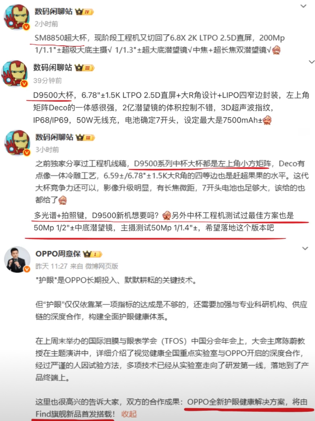This screenshot has width=315, height=421.
Task: Click level III crown badge on 39分钟前 post
Action: tap(85, 67)
